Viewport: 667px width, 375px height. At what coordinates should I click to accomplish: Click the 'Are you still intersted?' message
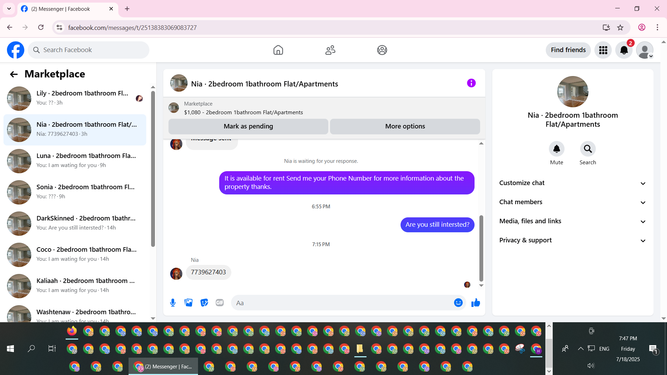click(437, 225)
